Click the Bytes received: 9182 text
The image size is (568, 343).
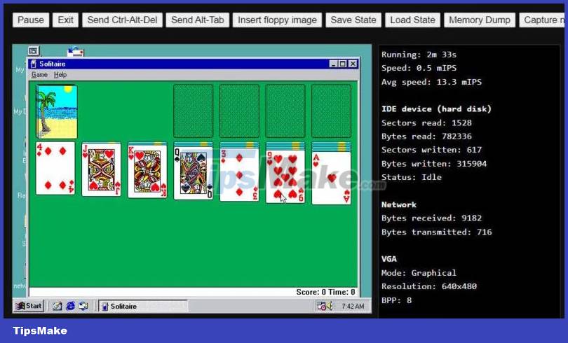coord(431,218)
